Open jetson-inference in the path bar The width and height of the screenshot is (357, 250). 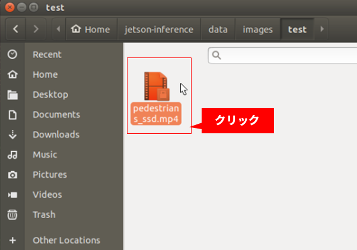(159, 29)
